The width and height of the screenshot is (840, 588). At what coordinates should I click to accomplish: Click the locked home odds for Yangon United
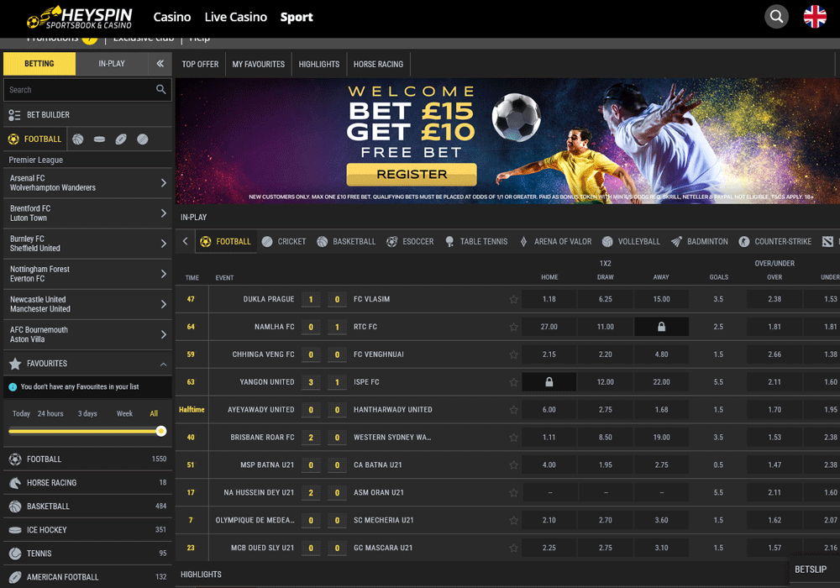point(549,382)
